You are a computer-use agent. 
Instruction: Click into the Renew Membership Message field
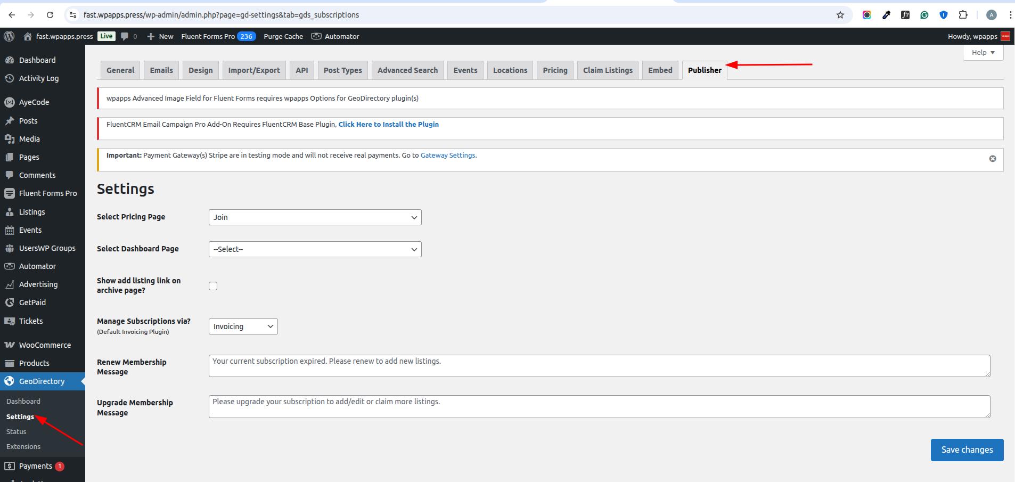599,366
